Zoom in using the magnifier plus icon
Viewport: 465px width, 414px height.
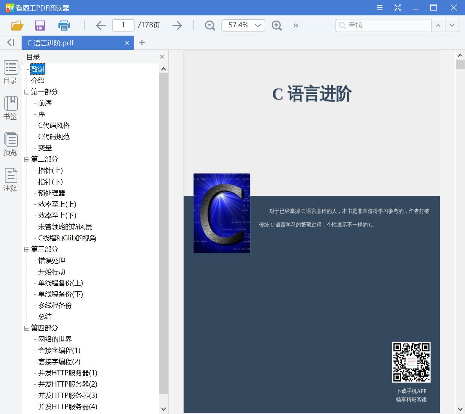coord(277,25)
